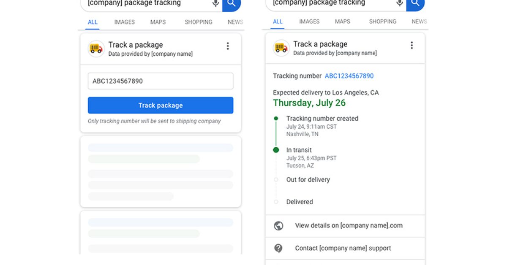Open three-dot menu on left Track a package card
507x265 pixels.
228,46
